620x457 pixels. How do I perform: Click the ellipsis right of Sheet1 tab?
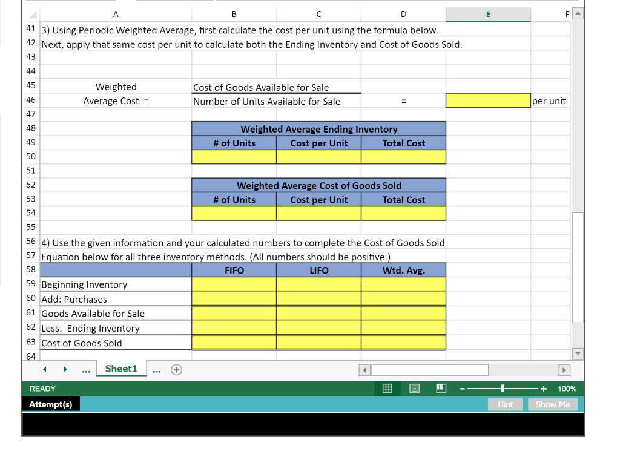(156, 369)
